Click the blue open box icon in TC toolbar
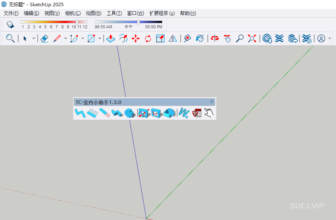336x220 pixels. pos(169,113)
